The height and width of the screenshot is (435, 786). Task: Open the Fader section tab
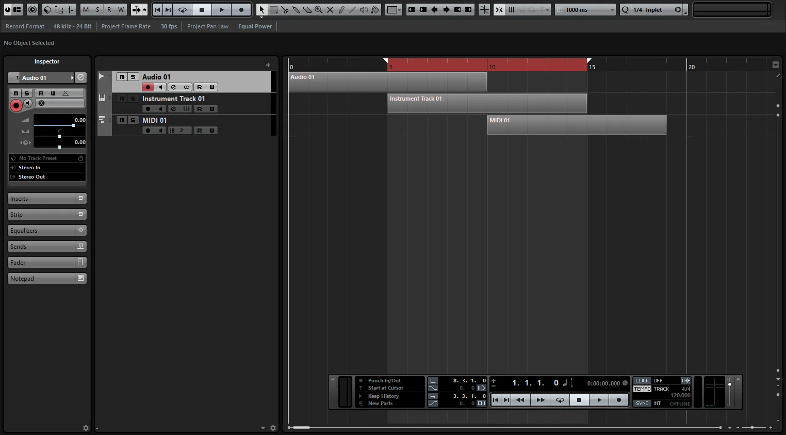41,263
